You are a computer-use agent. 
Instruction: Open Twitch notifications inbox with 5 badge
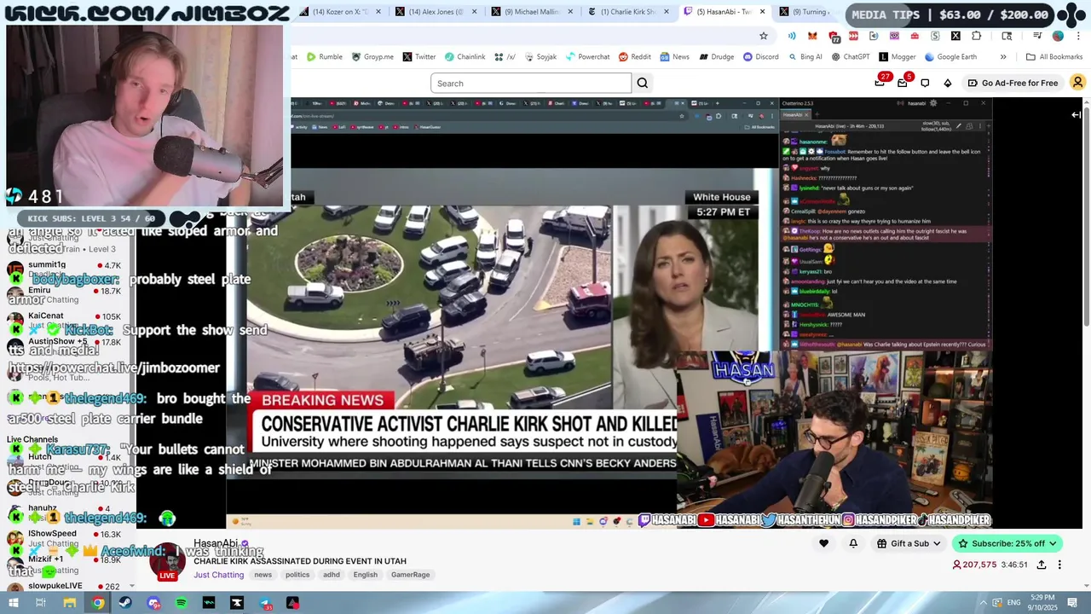click(x=904, y=81)
